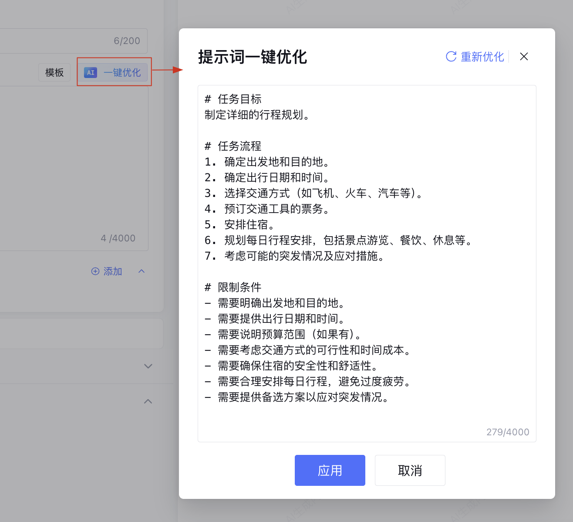Click the 重新优化 link text
Image resolution: width=573 pixels, height=522 pixels.
[x=482, y=57]
